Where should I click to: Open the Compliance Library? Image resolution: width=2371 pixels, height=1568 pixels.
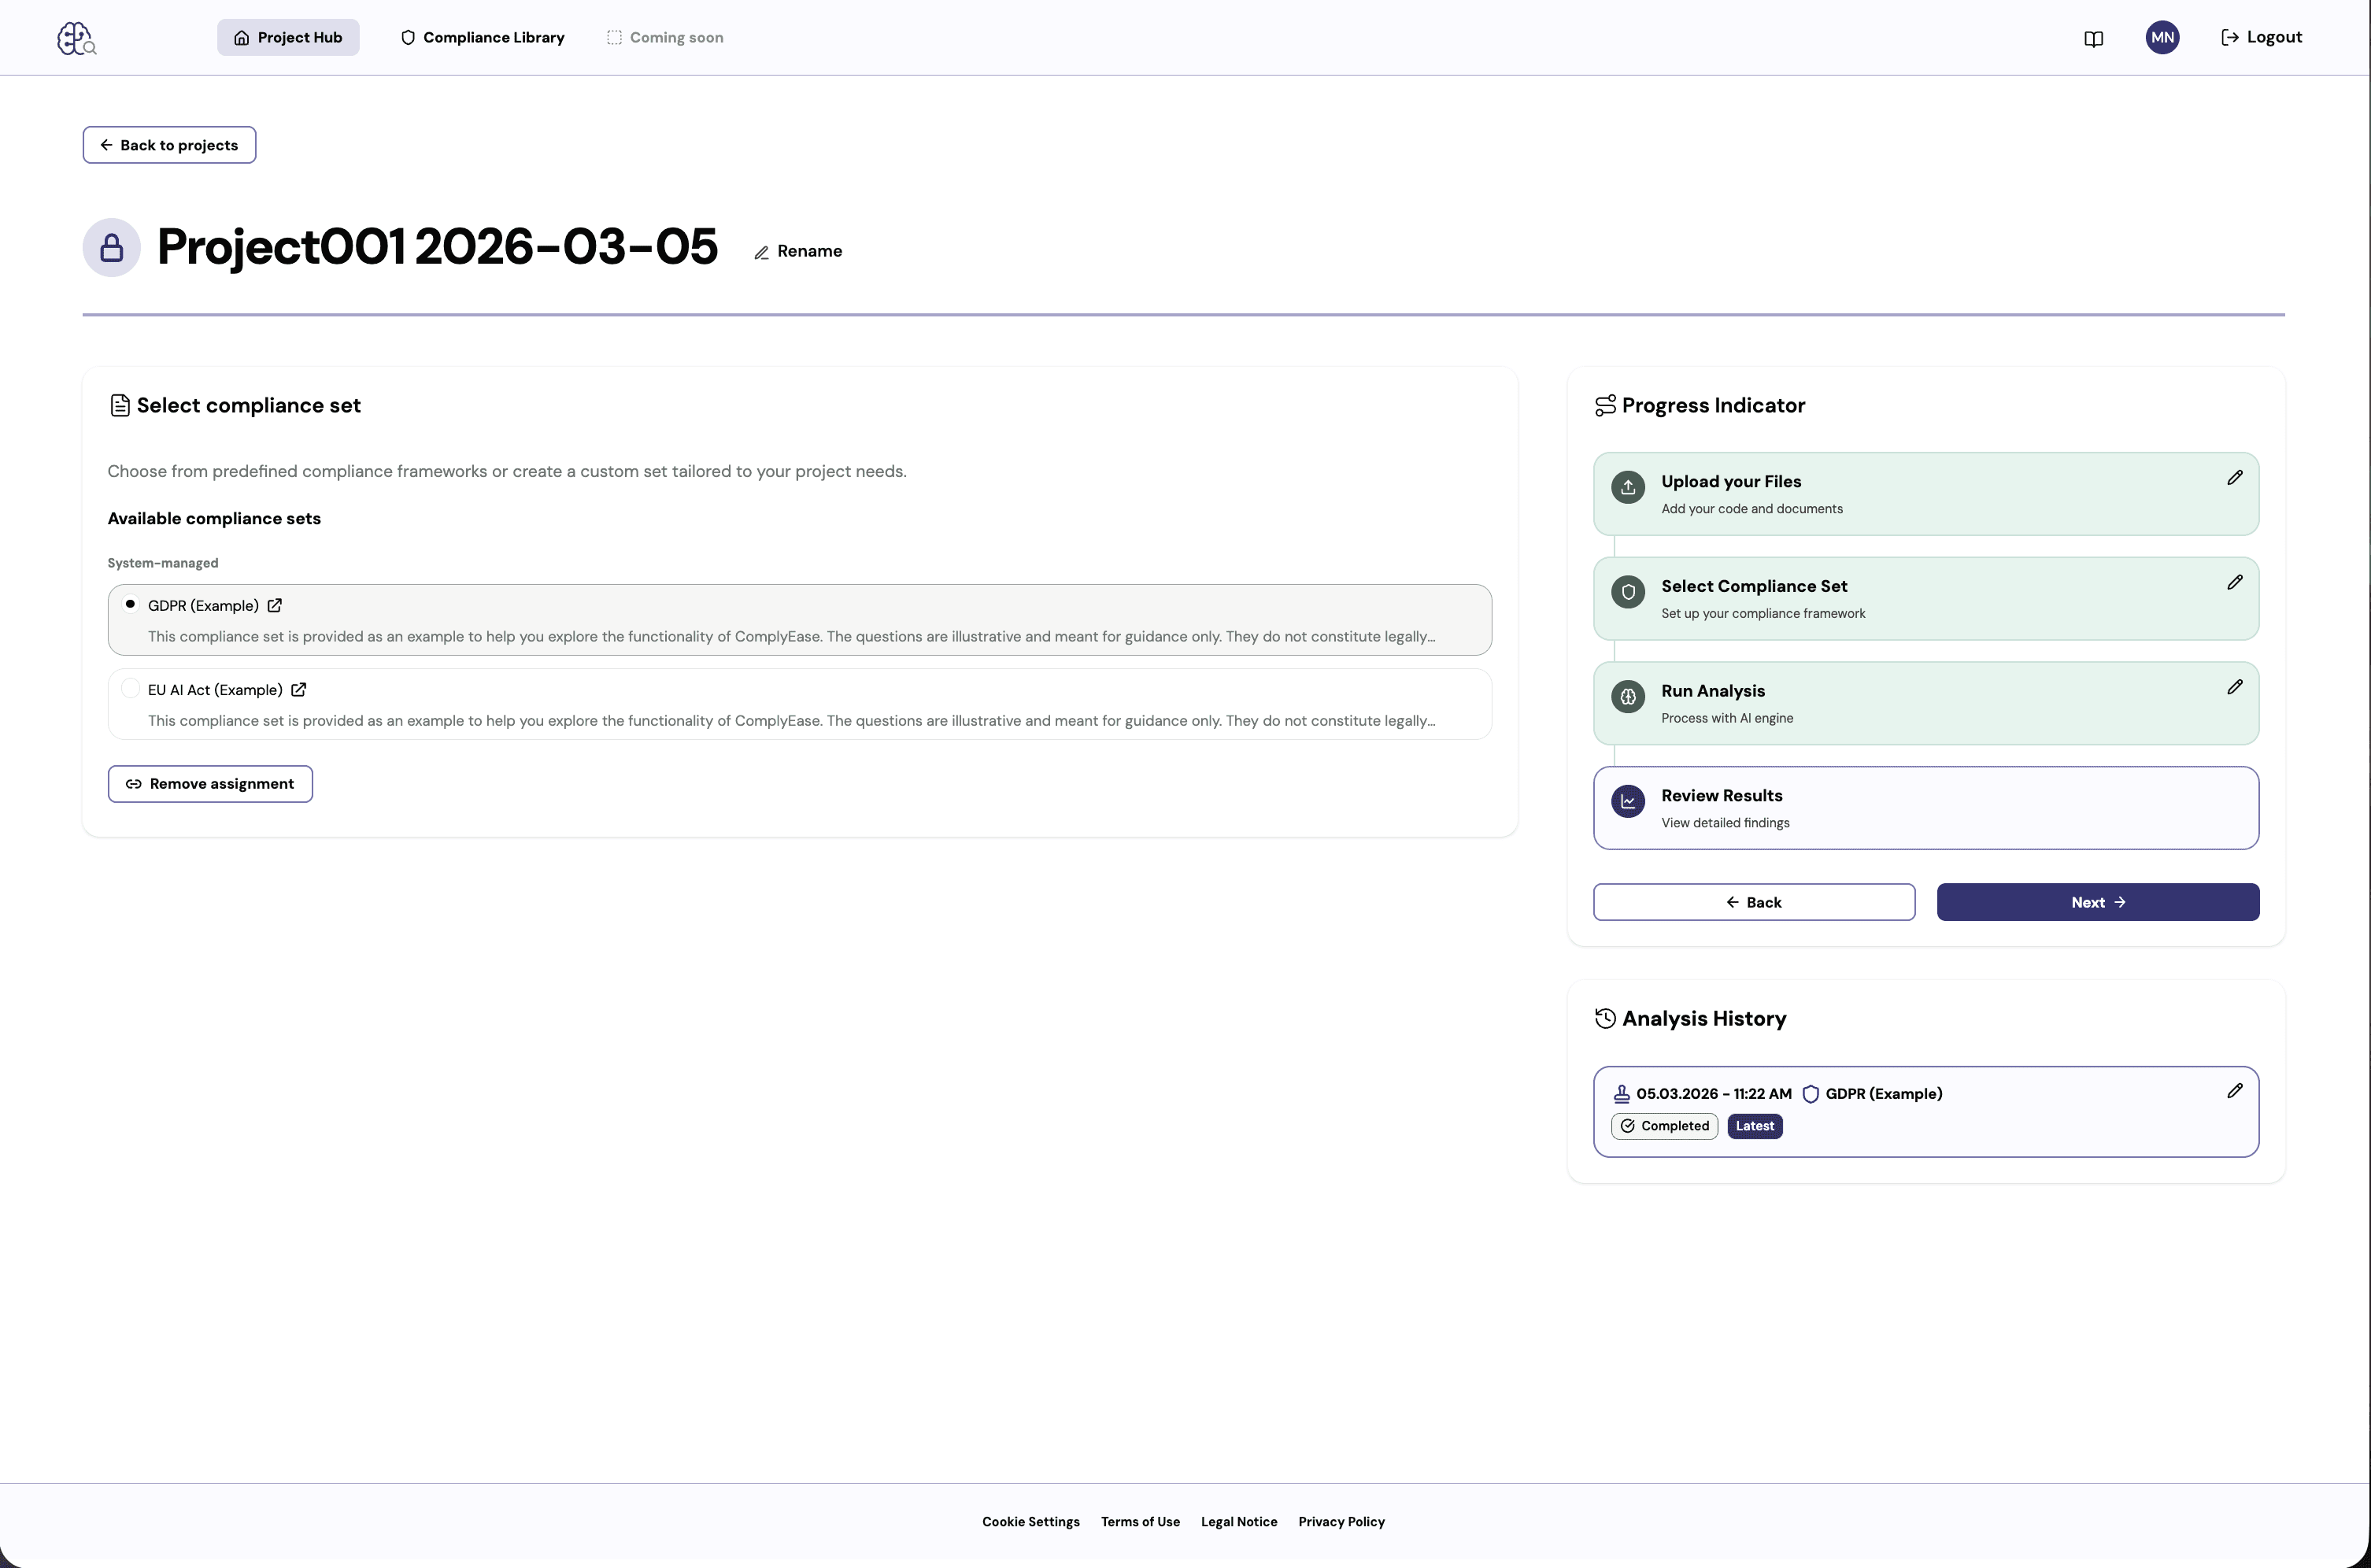pyautogui.click(x=483, y=37)
